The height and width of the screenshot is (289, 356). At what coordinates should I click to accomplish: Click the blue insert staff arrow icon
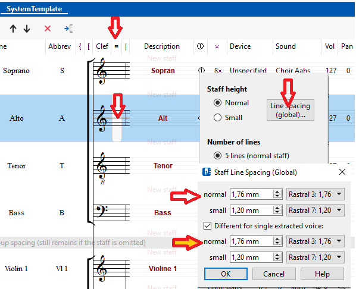[68, 29]
